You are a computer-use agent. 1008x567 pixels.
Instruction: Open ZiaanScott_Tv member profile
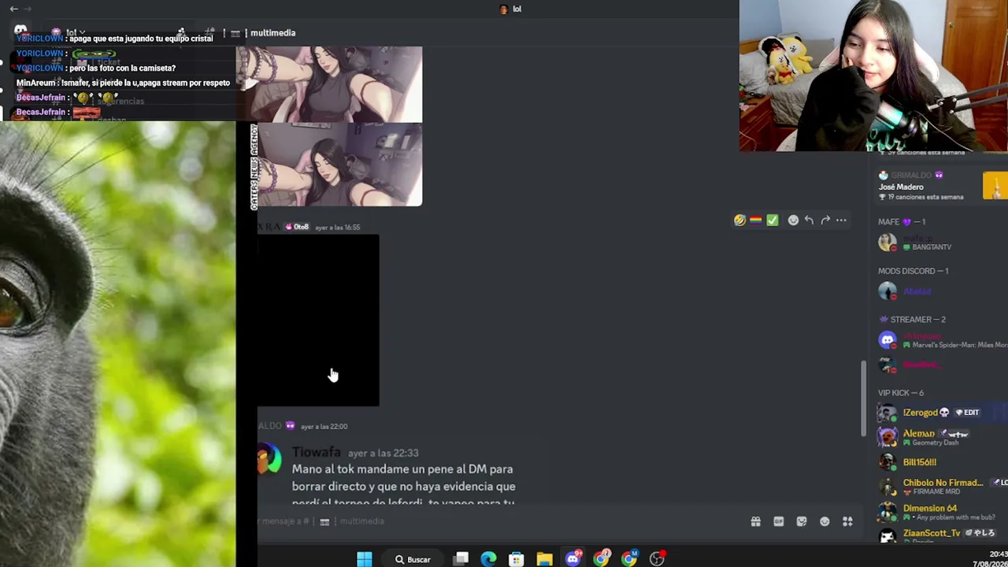(x=941, y=535)
